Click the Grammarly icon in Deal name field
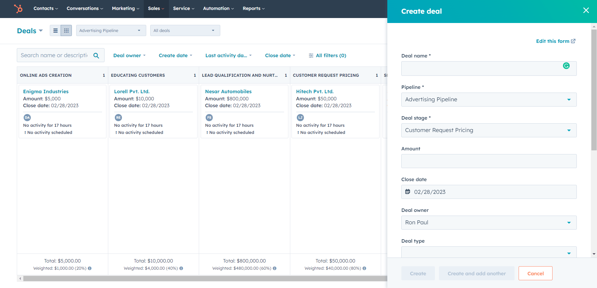 566,66
